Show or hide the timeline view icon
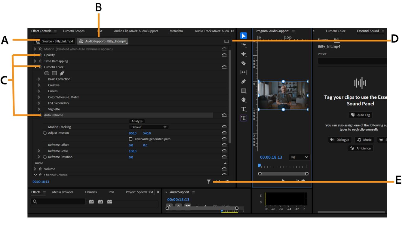This screenshot has width=415, height=245. [226, 41]
